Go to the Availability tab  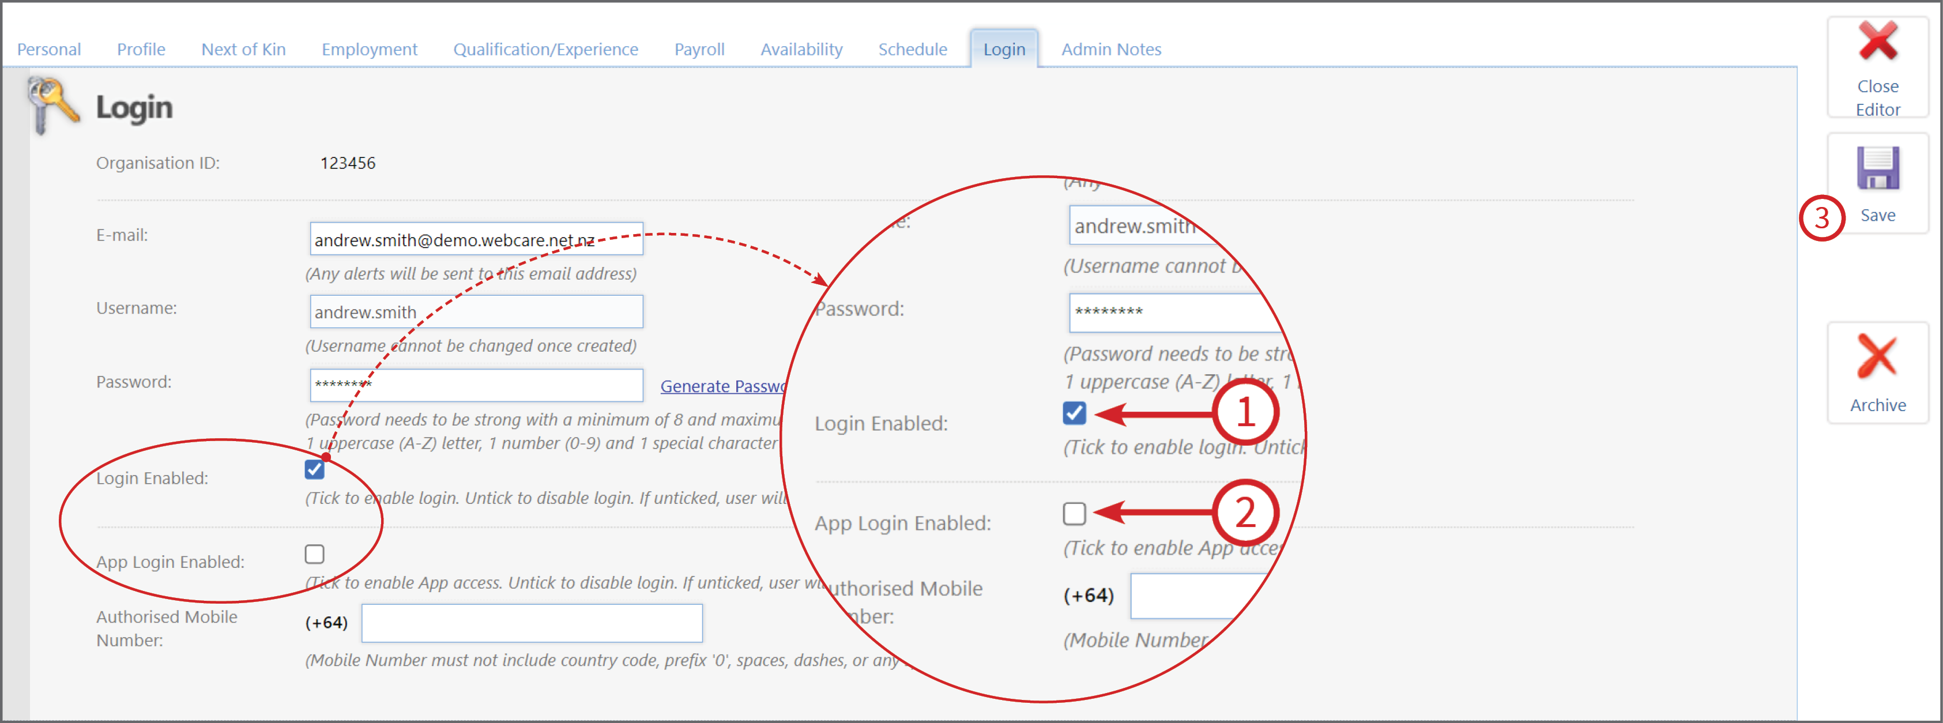[802, 48]
